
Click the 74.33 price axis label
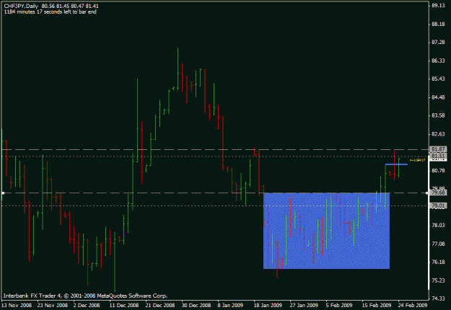(x=438, y=298)
